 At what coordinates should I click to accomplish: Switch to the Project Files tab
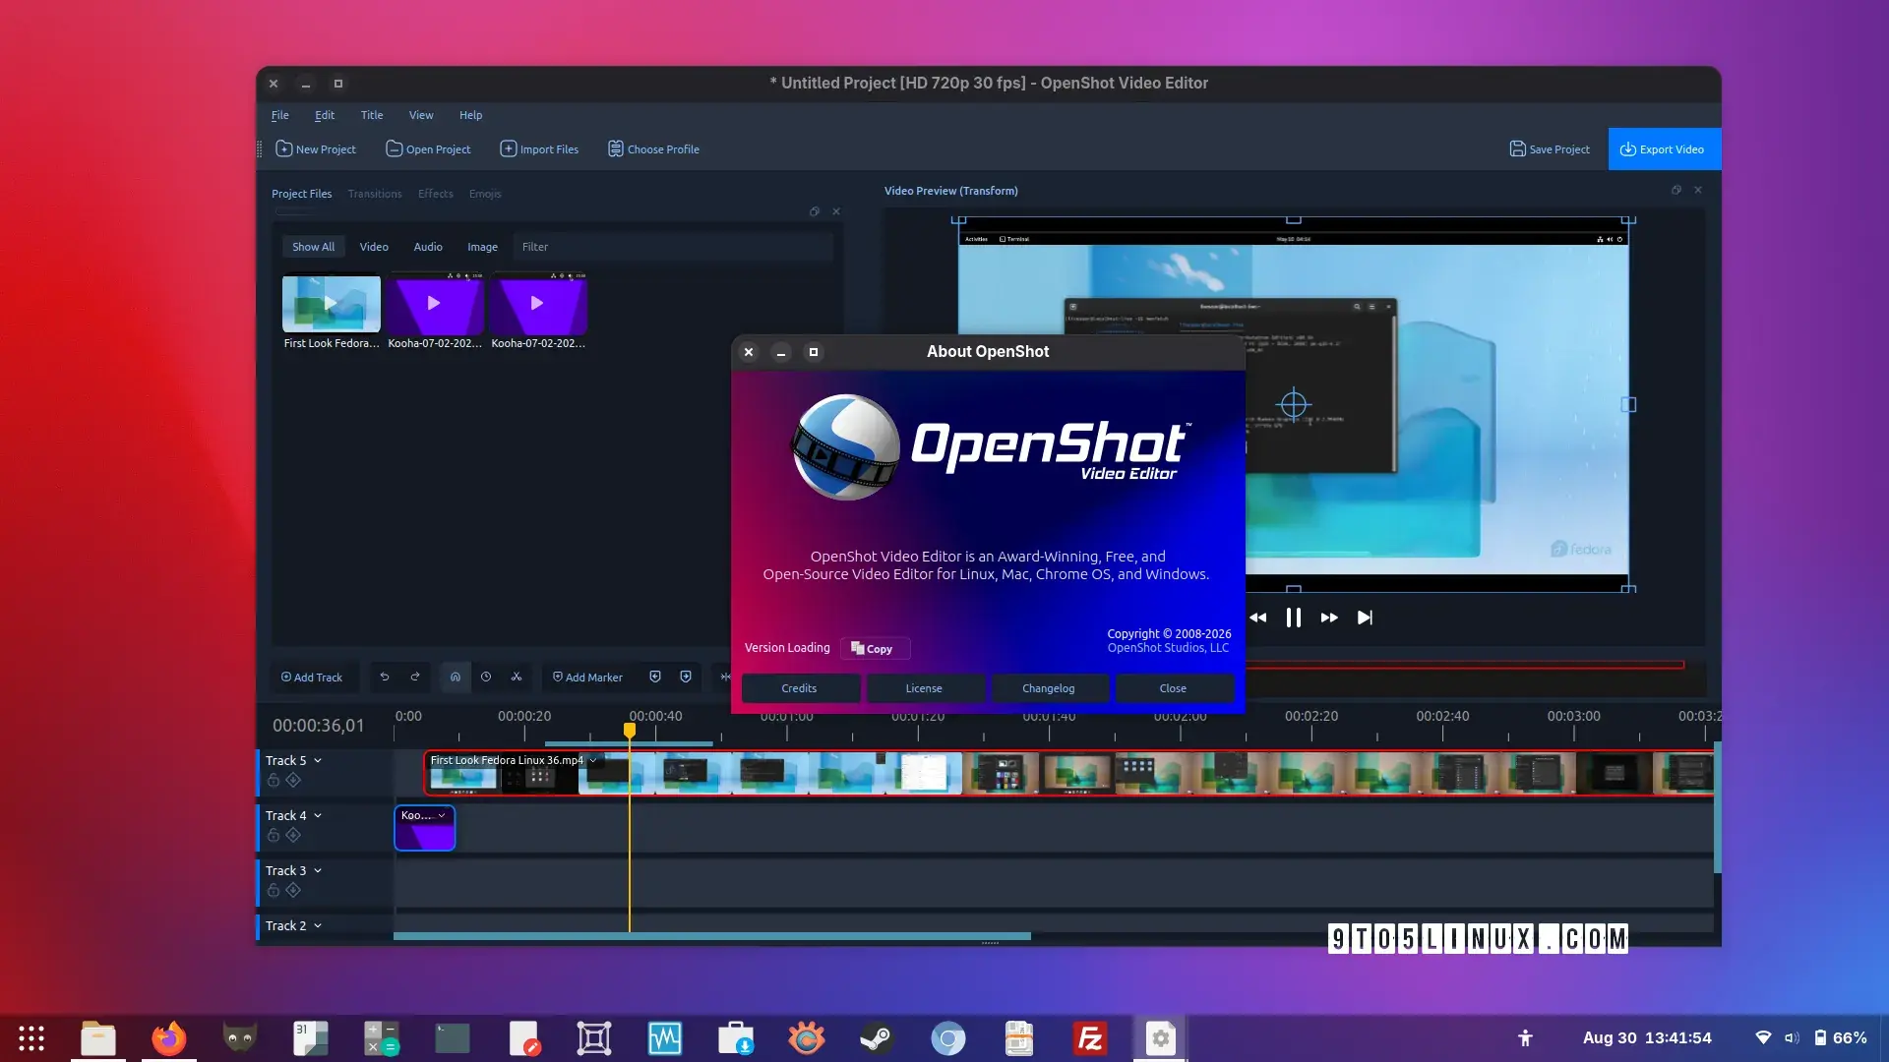(x=302, y=194)
